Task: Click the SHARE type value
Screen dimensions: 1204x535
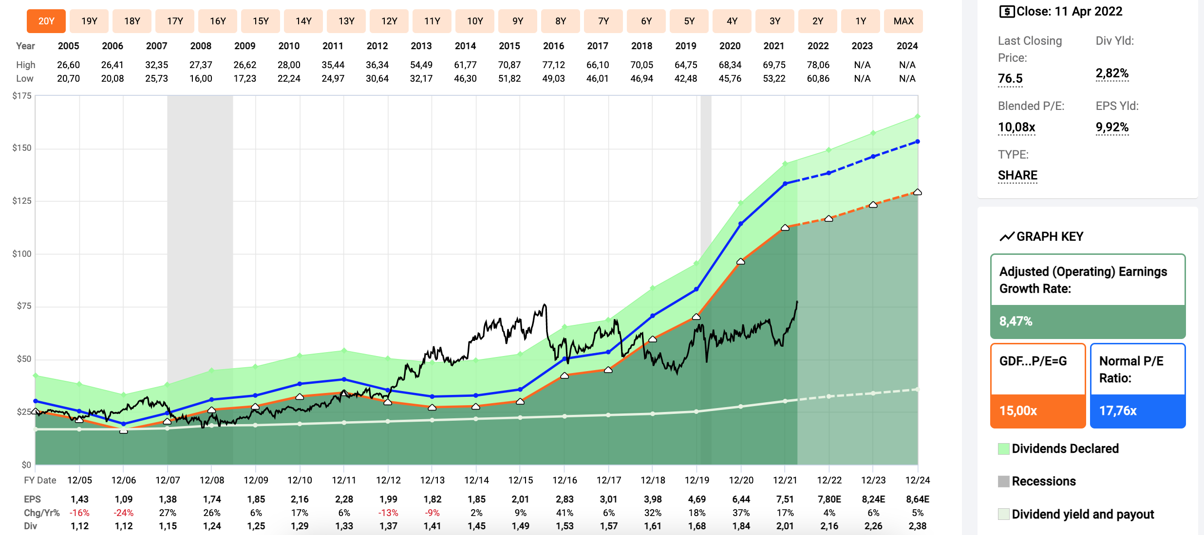Action: pyautogui.click(x=1017, y=175)
